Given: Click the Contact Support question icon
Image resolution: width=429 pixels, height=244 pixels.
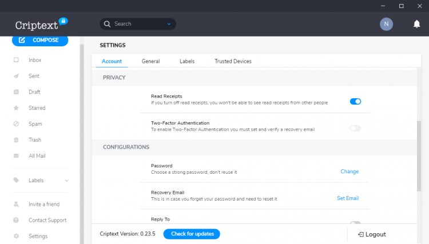Looking at the screenshot, I should point(16,220).
